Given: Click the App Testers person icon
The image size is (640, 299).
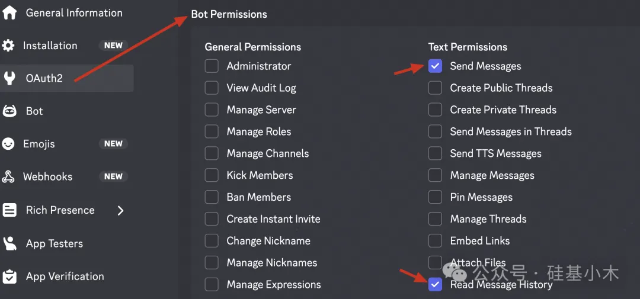Looking at the screenshot, I should (x=9, y=243).
